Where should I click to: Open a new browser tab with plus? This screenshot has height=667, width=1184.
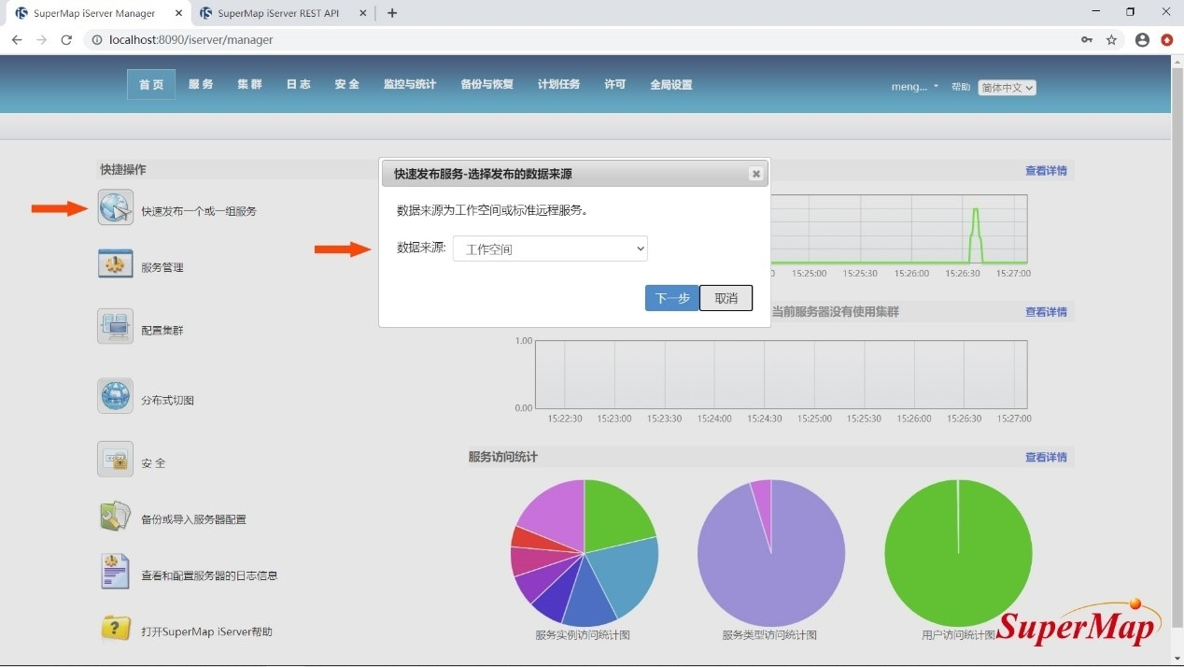pos(392,13)
